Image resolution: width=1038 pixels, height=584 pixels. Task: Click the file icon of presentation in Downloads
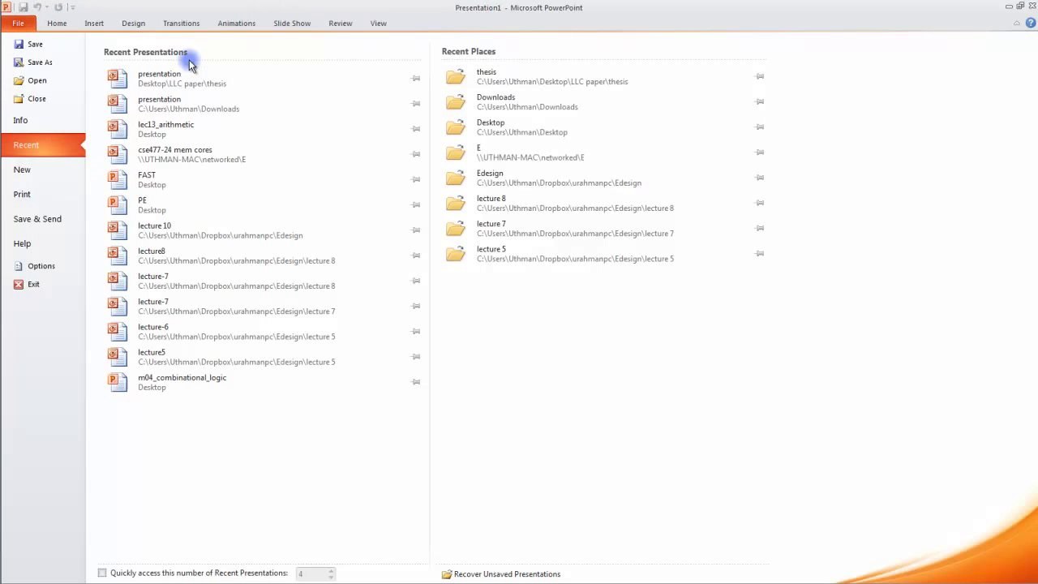point(118,104)
